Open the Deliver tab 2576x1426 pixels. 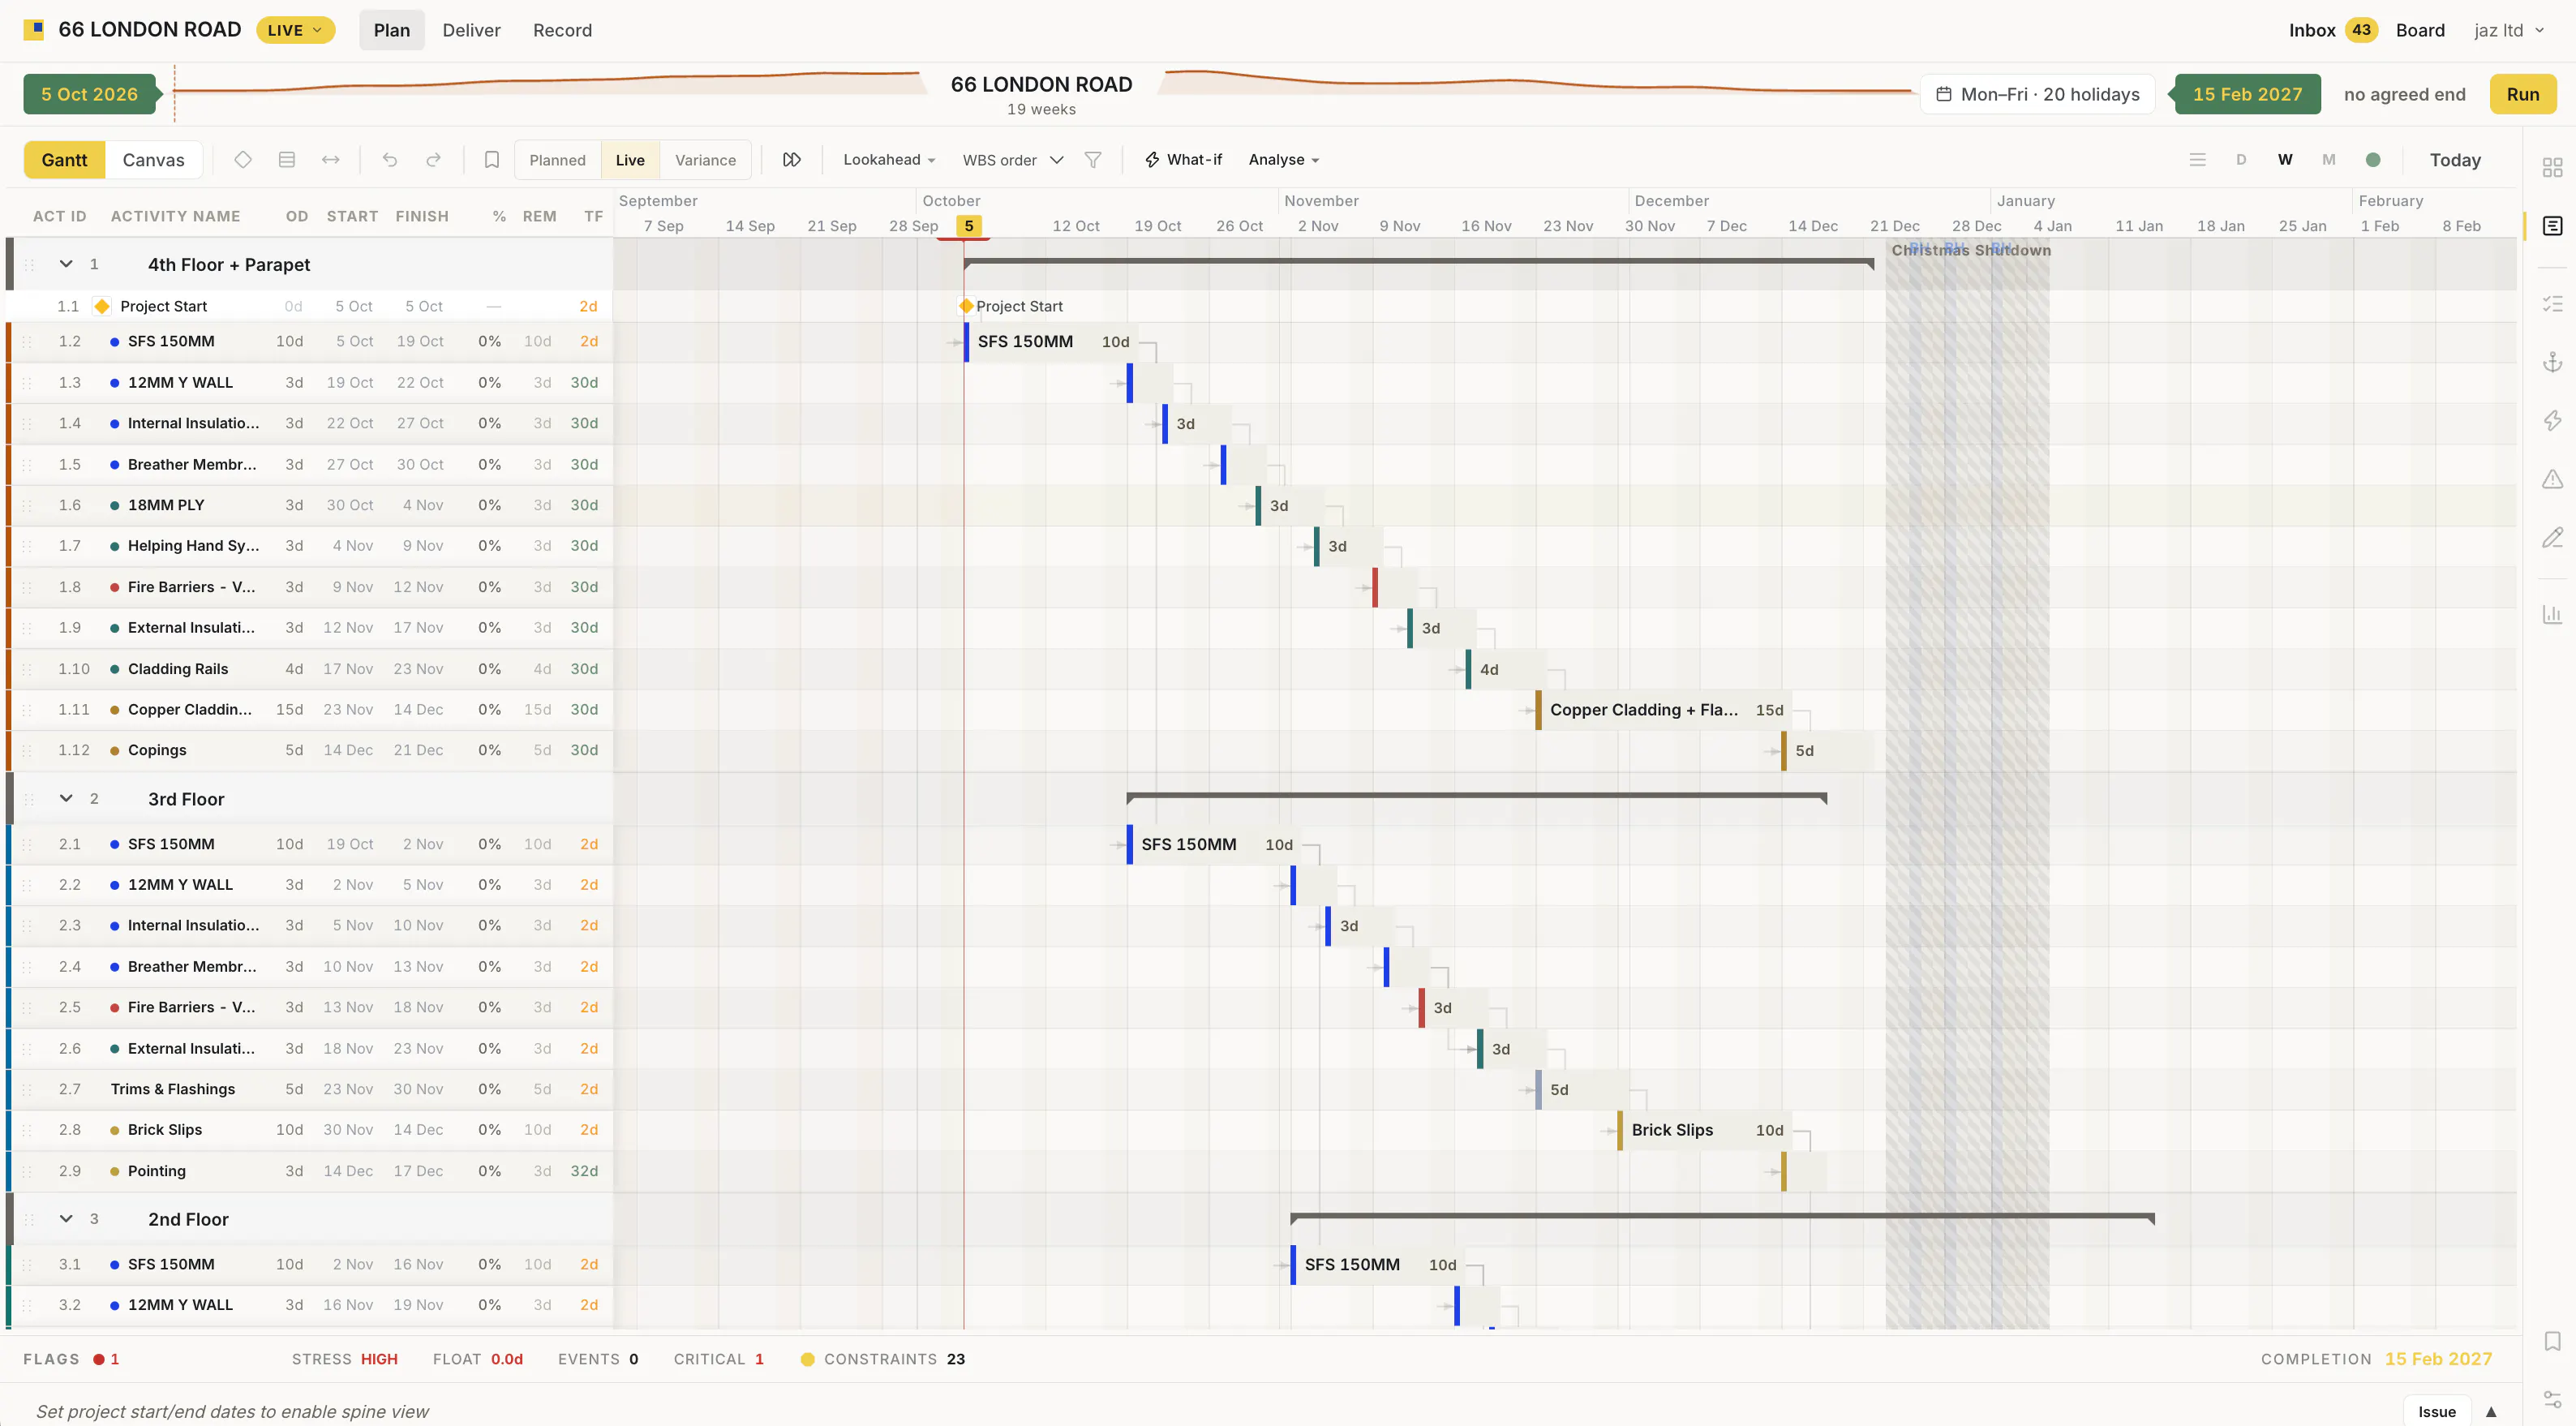(x=471, y=30)
